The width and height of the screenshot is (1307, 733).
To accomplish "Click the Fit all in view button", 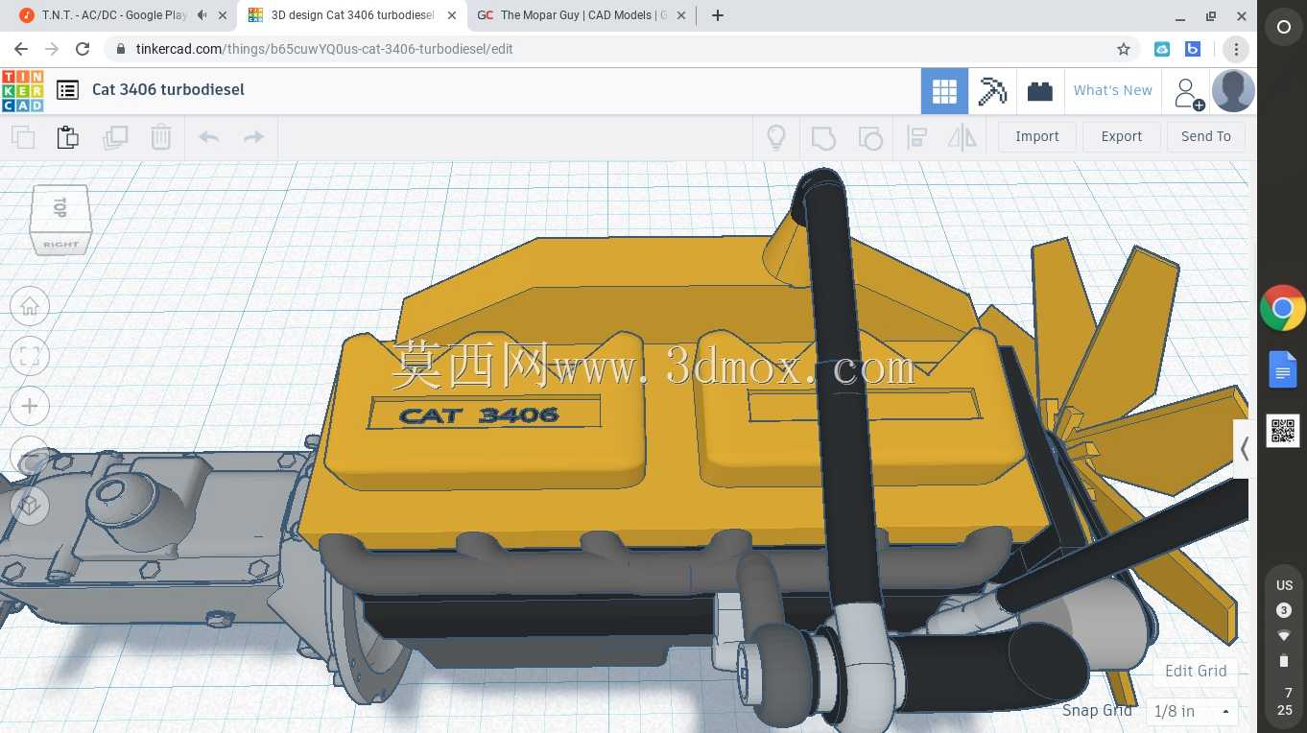I will pyautogui.click(x=30, y=356).
